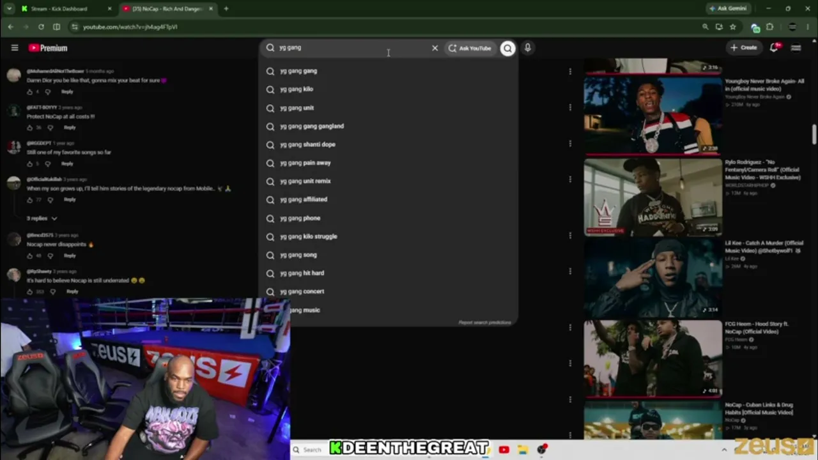Screen dimensions: 818x460
Task: Like "Nocap is still underrated" comment
Action: click(29, 292)
